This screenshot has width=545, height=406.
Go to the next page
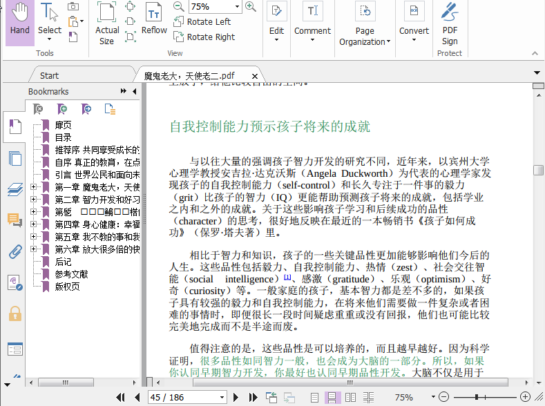pyautogui.click(x=236, y=397)
